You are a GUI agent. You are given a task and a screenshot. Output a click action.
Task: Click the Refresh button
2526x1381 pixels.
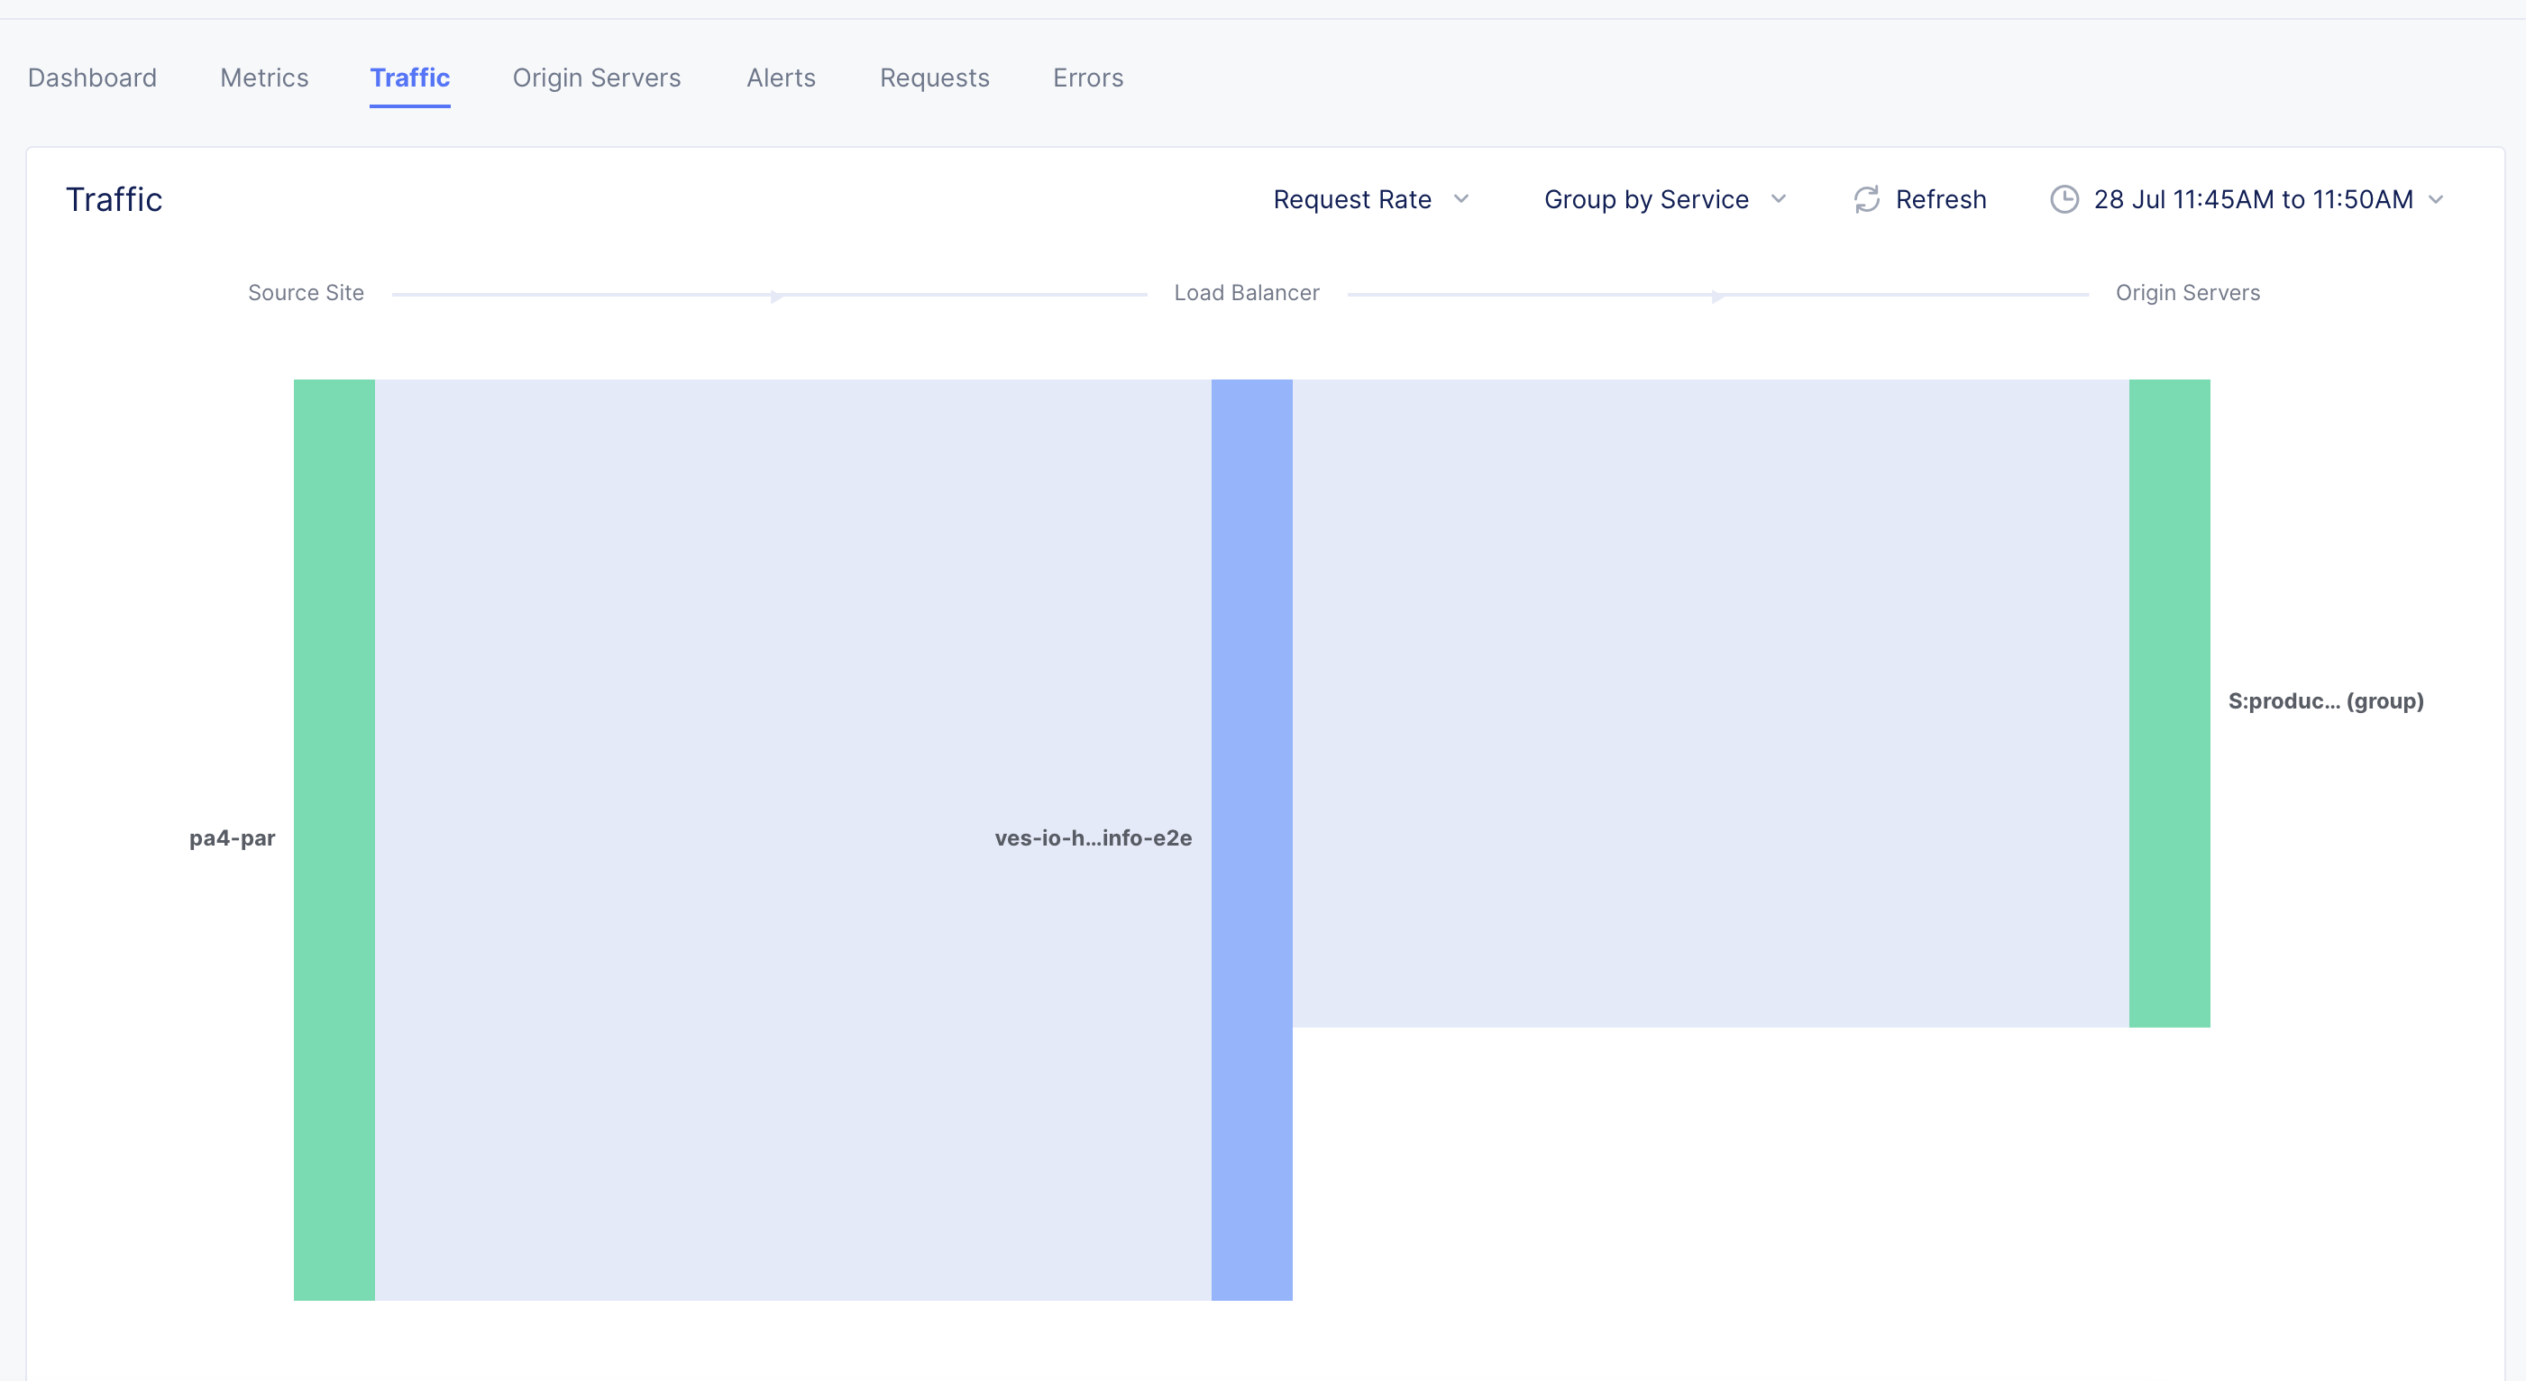pos(1918,199)
